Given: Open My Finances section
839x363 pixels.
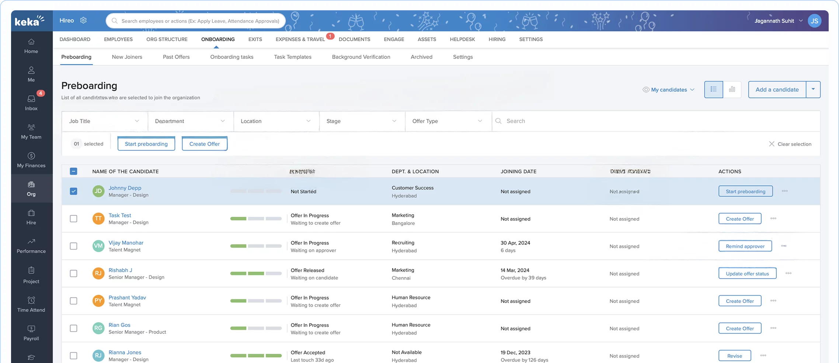Looking at the screenshot, I should pyautogui.click(x=31, y=160).
